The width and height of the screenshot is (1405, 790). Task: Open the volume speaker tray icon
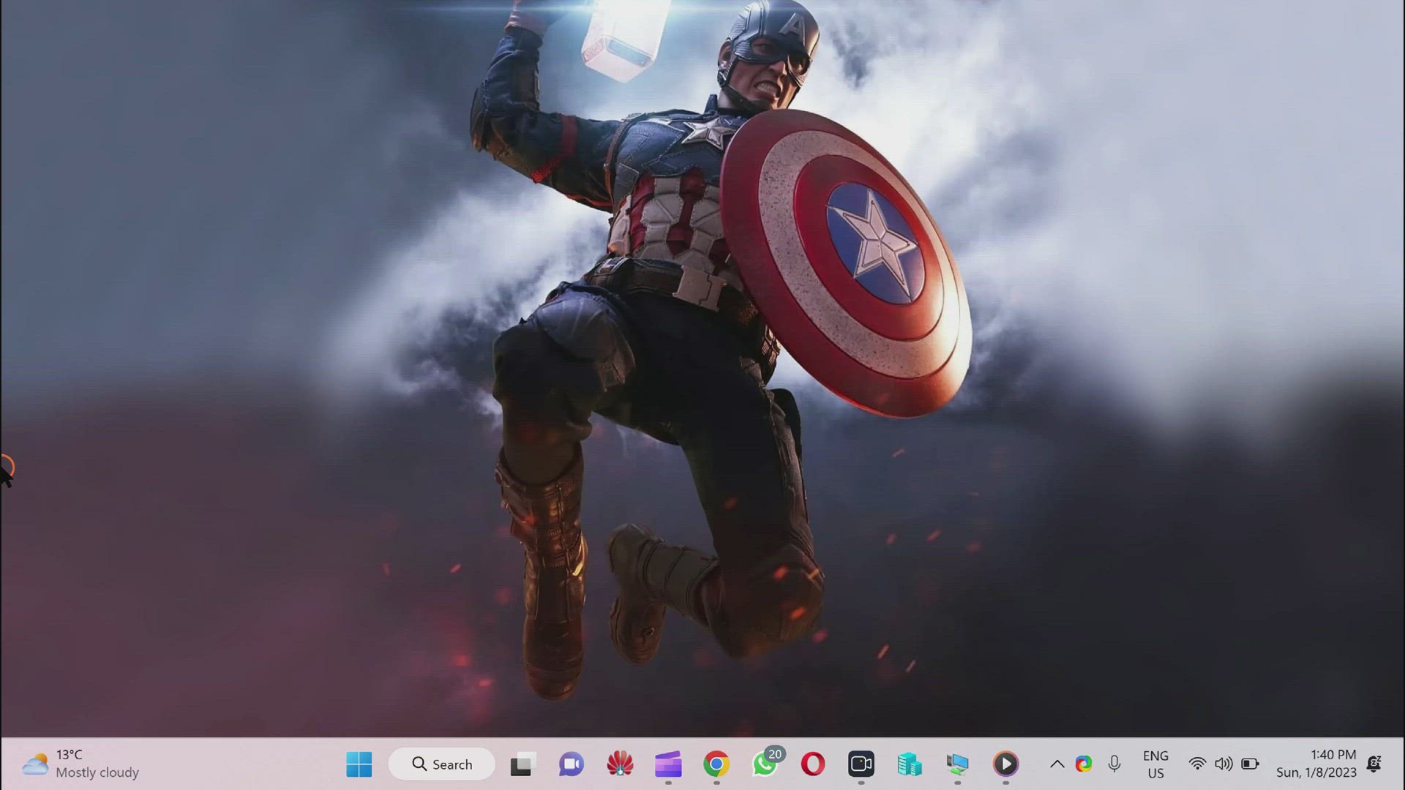tap(1224, 764)
